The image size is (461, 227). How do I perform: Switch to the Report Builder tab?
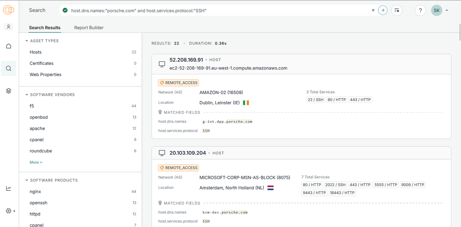(x=89, y=28)
